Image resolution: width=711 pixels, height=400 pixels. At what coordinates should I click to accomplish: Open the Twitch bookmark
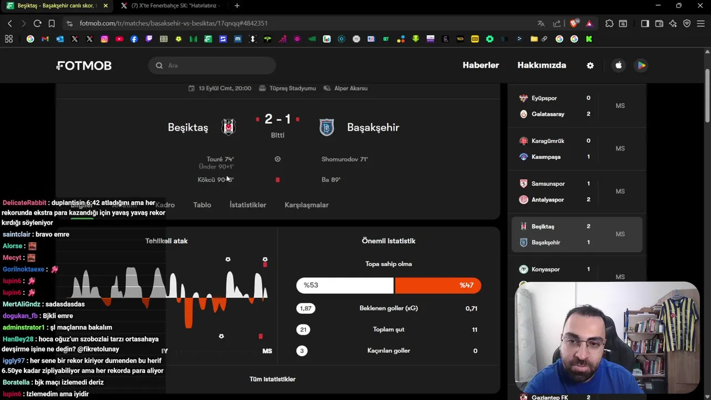tap(149, 39)
